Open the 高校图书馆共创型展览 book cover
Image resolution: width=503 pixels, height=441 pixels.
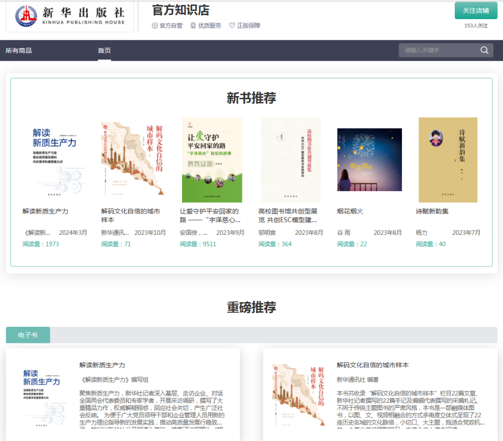290,160
